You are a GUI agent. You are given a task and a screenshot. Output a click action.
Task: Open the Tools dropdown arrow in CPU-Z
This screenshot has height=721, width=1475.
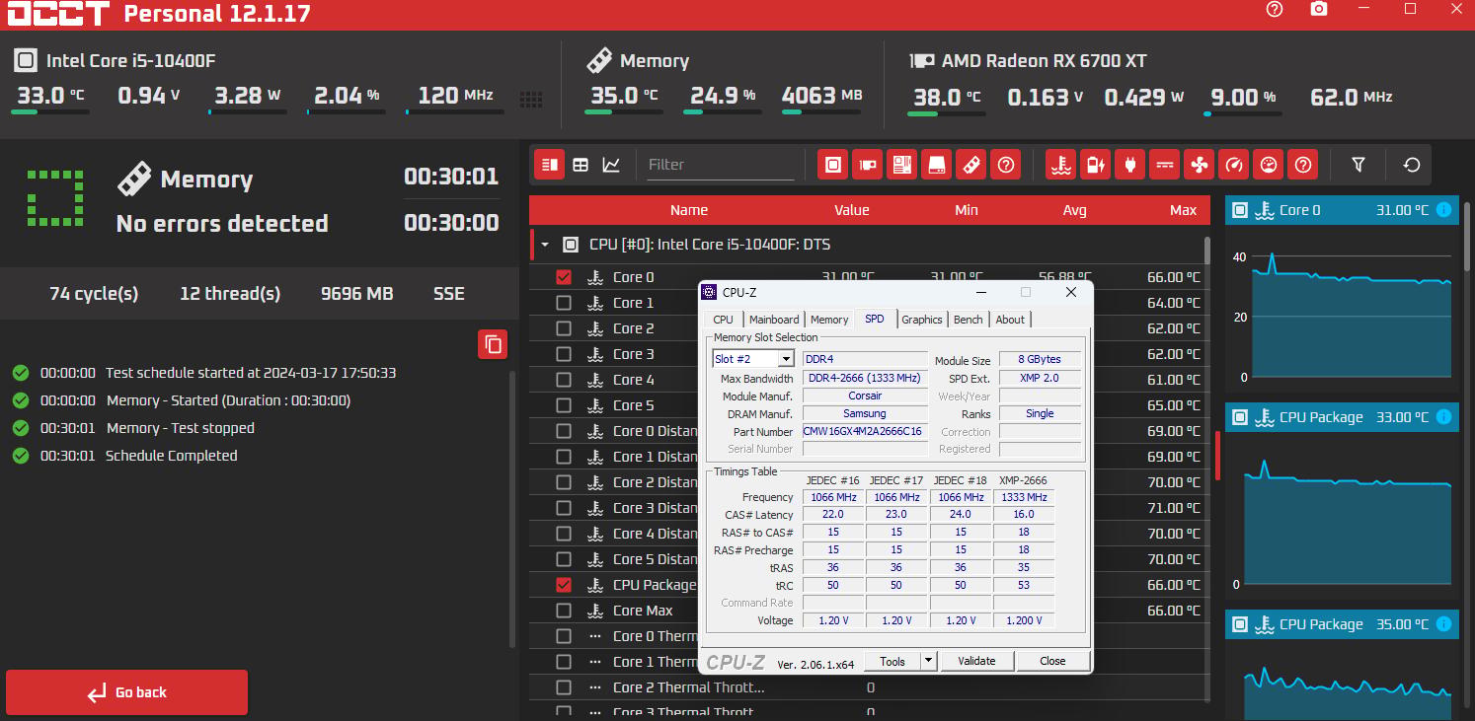[928, 661]
